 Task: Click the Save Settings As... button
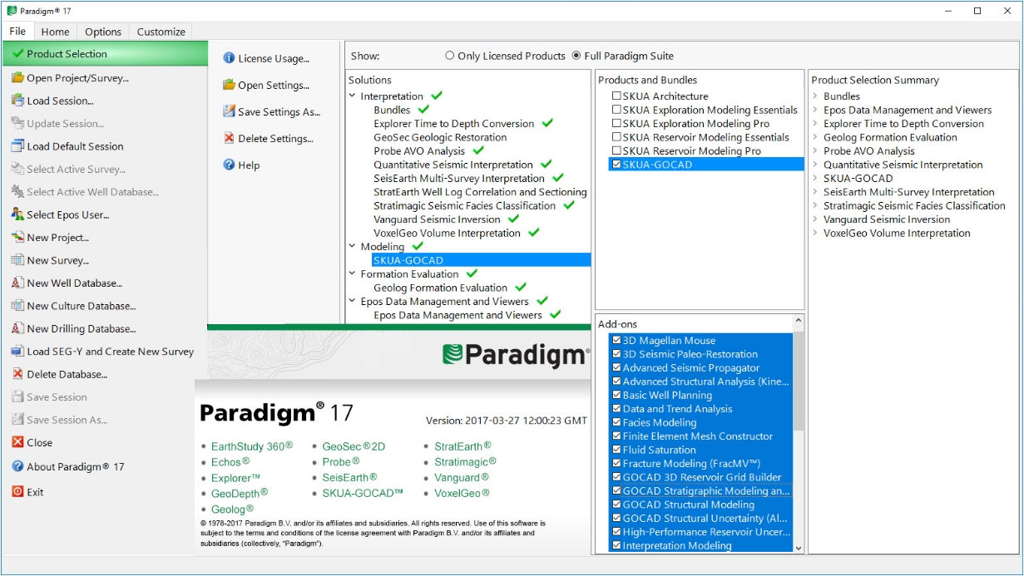272,111
